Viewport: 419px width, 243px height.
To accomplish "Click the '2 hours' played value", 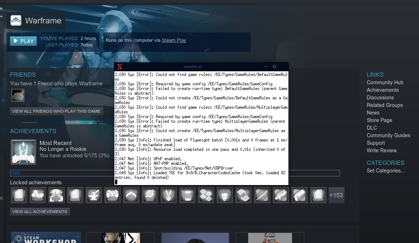I will tap(88, 38).
